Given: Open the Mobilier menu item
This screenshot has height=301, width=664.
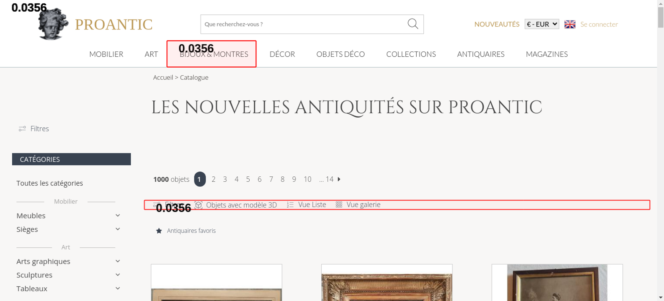Looking at the screenshot, I should [106, 54].
